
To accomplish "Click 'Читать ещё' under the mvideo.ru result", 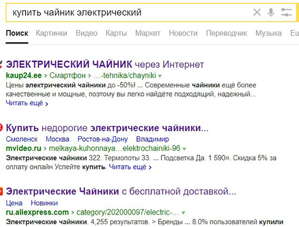I will 130,167.
